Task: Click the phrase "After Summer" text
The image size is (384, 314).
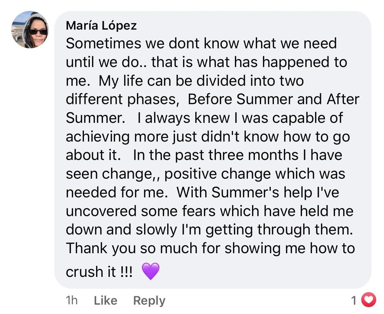Action: 343,99
